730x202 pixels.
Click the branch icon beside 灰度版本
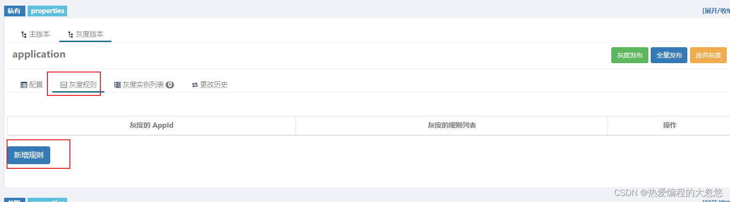(x=70, y=35)
